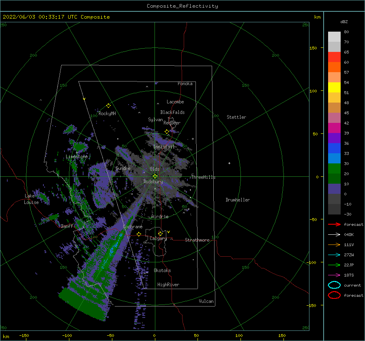Click the Lacombe city label
Viewport: 365px width, 341px height.
[x=175, y=102]
